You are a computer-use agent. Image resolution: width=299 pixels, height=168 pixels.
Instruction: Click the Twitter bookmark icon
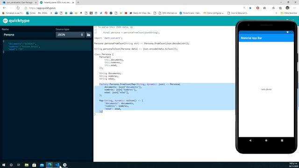pos(101,13)
